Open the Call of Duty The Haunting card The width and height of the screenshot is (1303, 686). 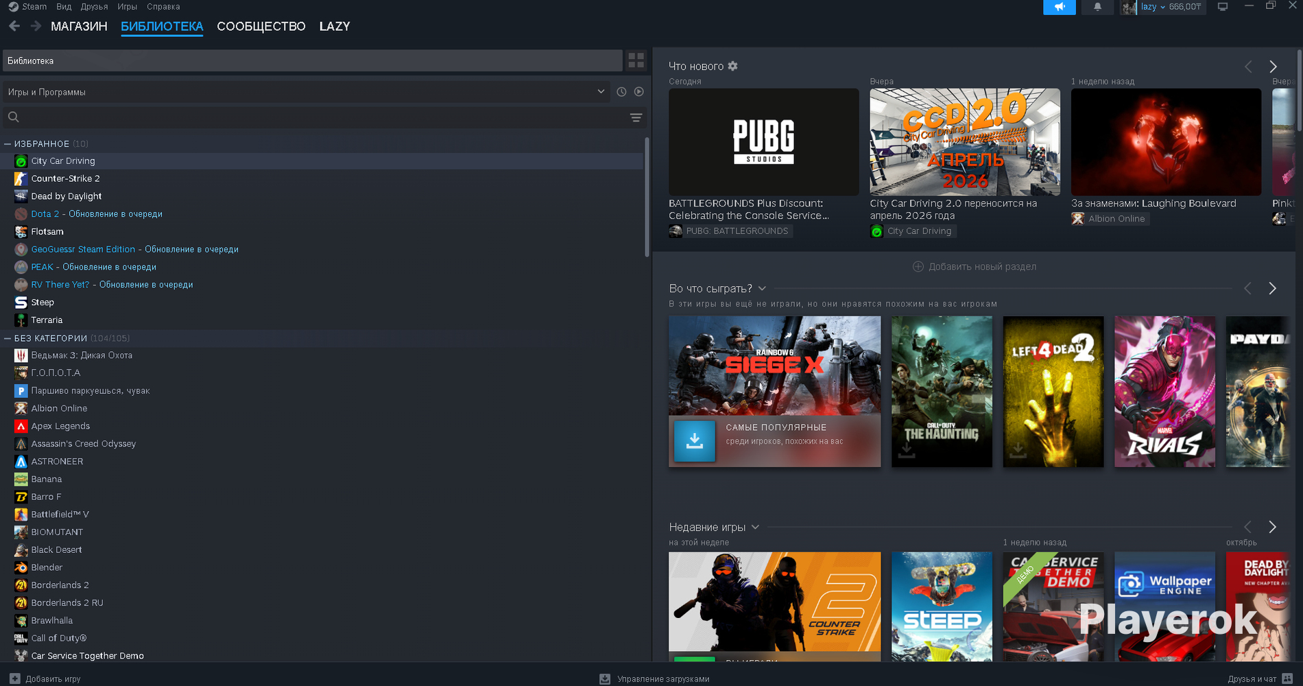(942, 392)
